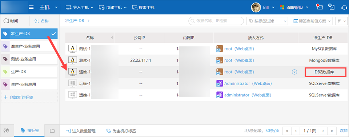
Task: Click SSH icon in DB2数据库 row
Action: (x=220, y=72)
